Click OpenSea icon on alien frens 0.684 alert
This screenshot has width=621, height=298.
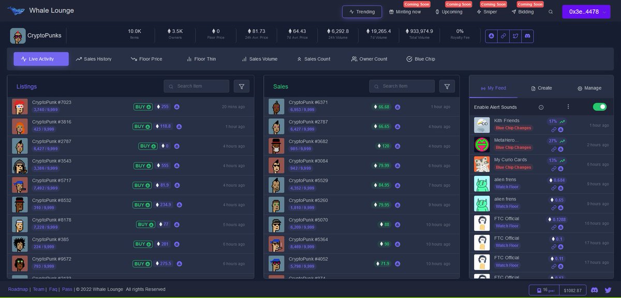pos(560,188)
